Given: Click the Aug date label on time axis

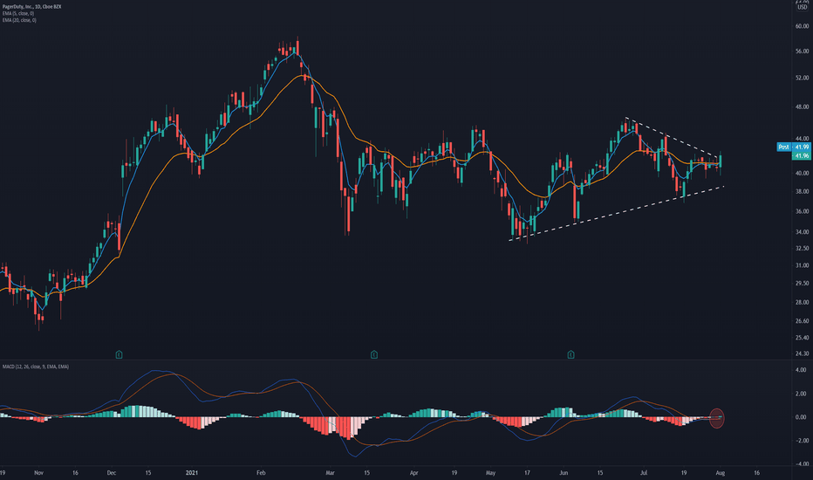Looking at the screenshot, I should [x=721, y=473].
